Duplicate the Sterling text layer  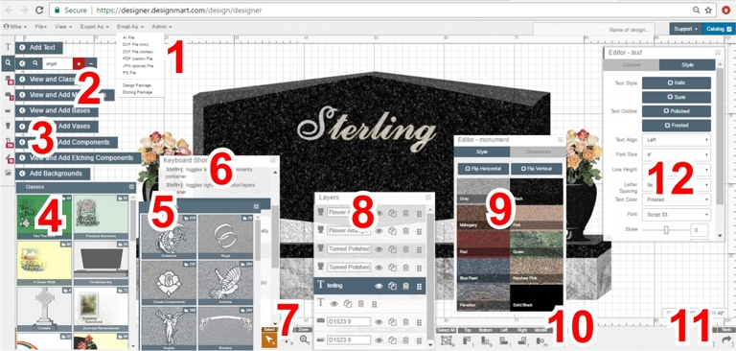[x=392, y=286]
